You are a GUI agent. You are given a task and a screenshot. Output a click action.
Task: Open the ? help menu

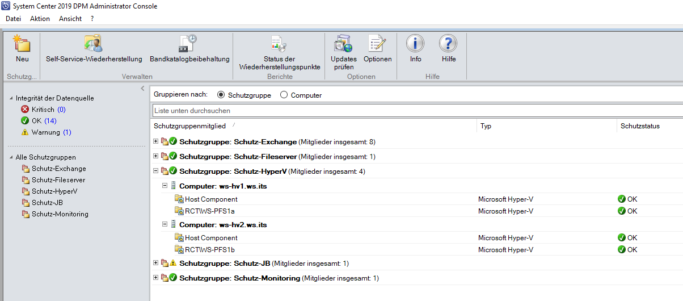click(92, 19)
